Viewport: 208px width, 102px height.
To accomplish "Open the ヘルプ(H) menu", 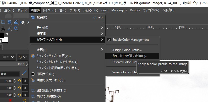I will [168, 10].
